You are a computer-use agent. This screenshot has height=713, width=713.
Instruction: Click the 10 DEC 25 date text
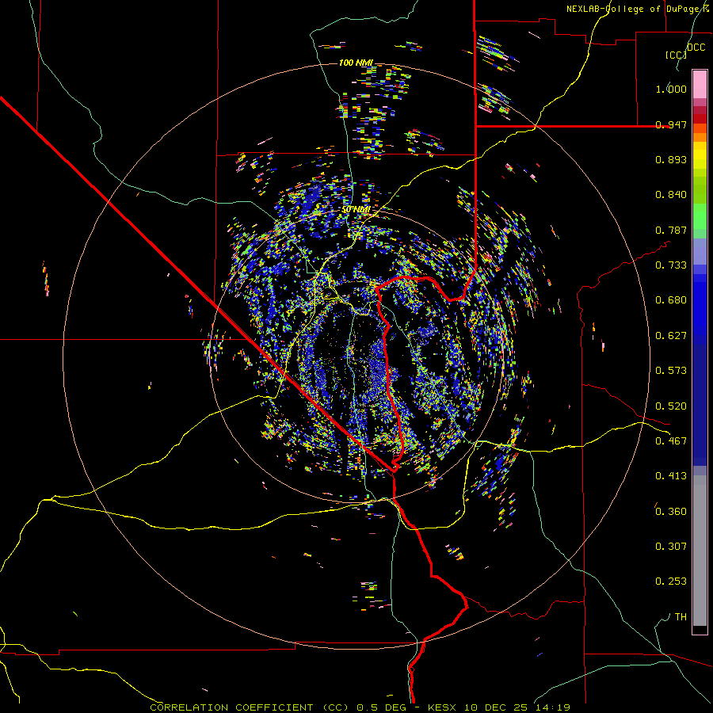coord(496,707)
